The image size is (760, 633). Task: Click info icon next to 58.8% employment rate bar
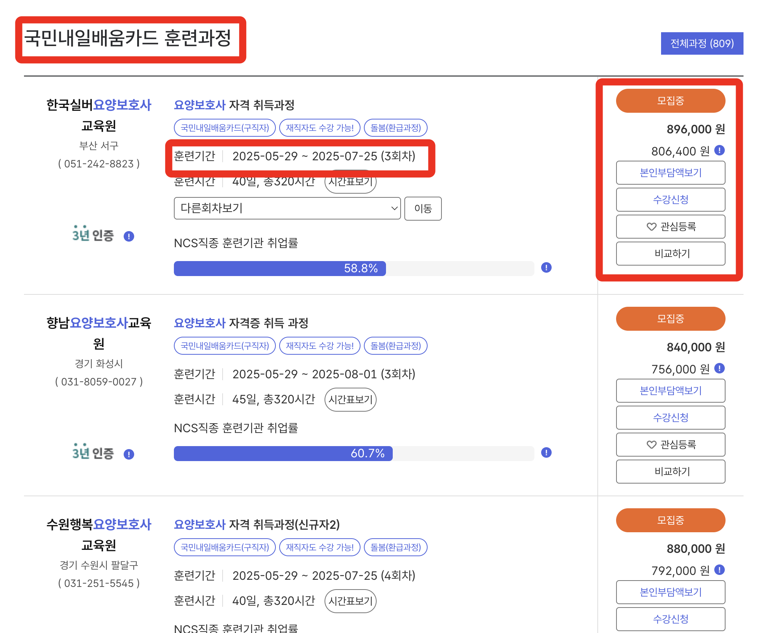[x=546, y=268]
